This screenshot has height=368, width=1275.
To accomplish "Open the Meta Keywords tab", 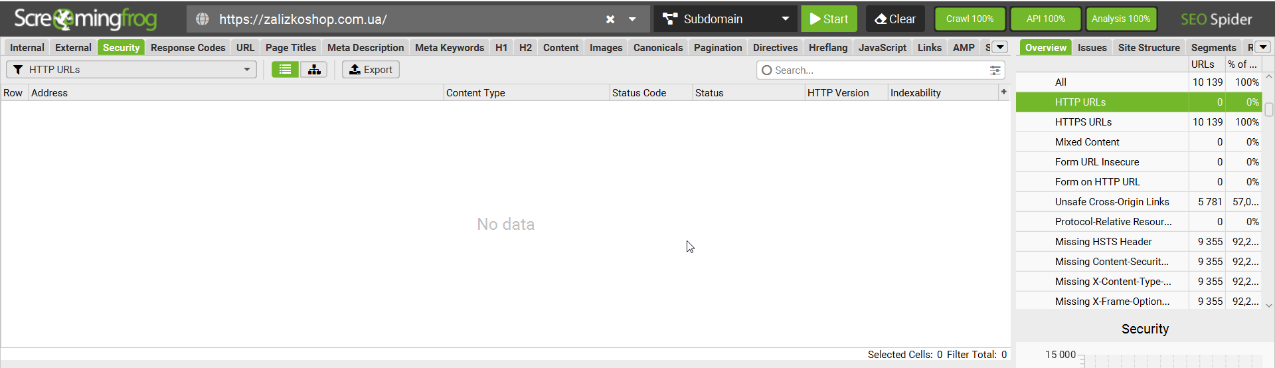I will pyautogui.click(x=450, y=47).
